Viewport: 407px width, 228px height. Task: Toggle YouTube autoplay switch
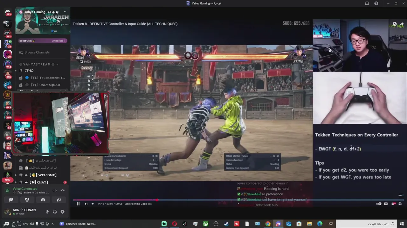379,204
